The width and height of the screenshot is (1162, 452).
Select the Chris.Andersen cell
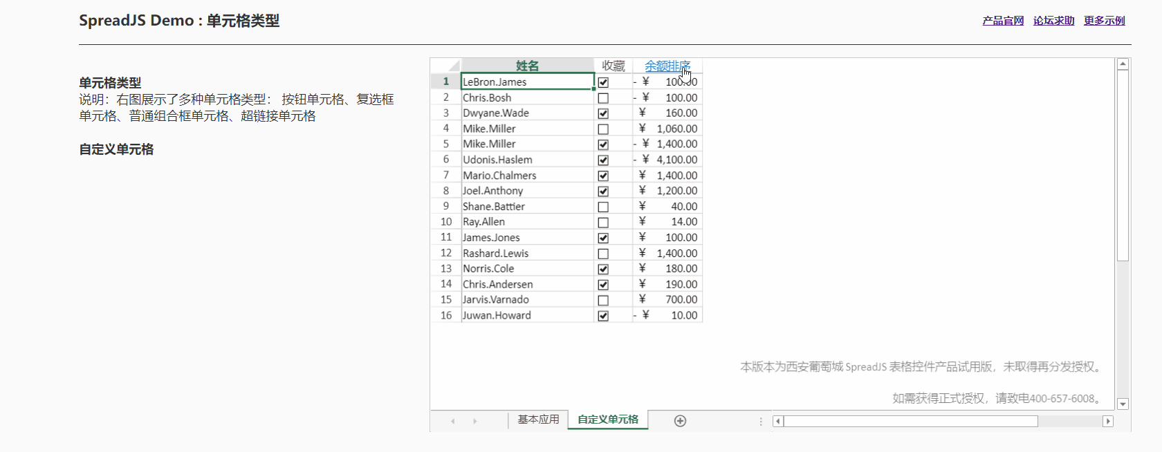[527, 284]
